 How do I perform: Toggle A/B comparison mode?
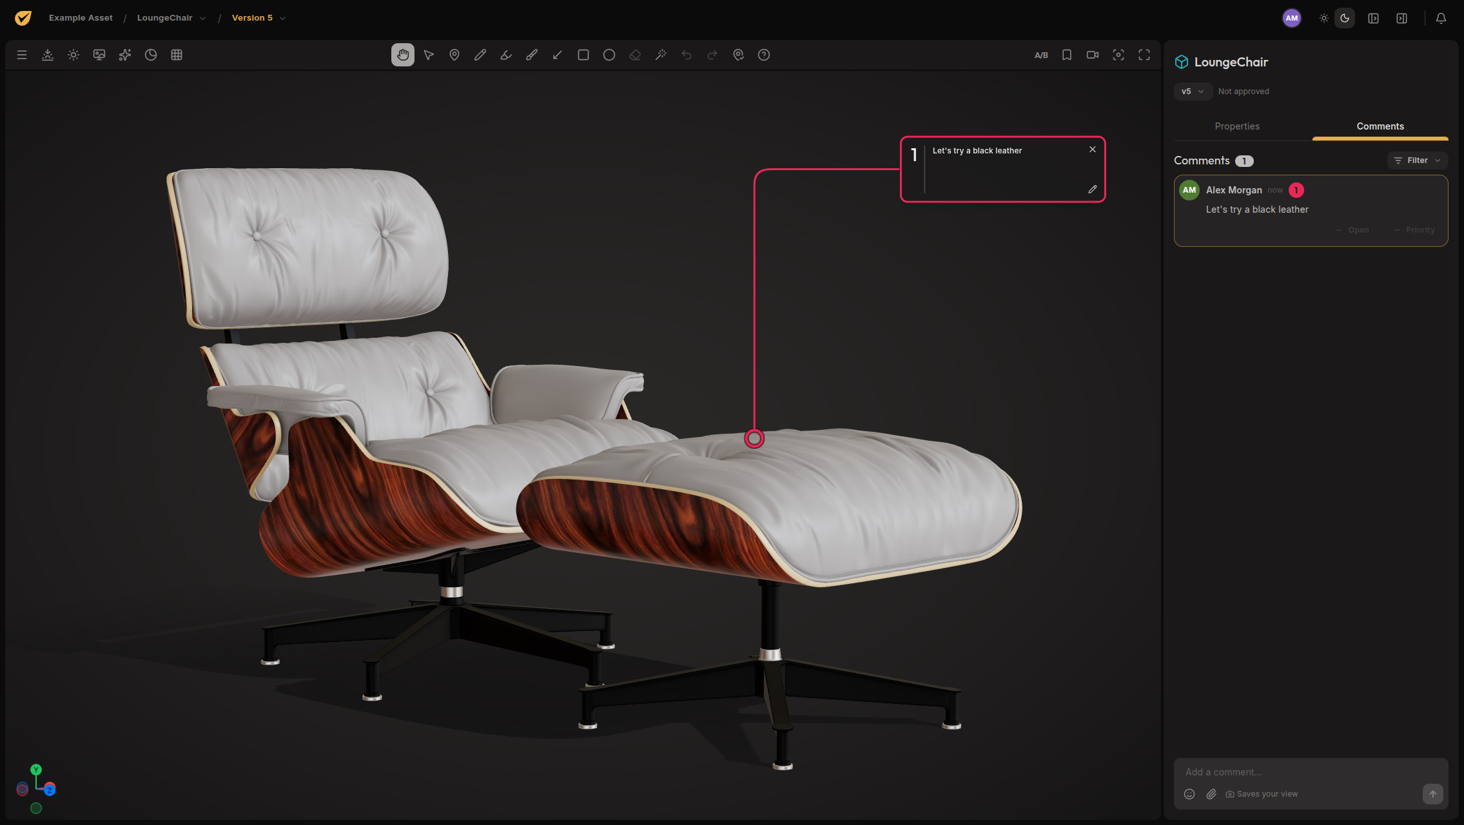[x=1041, y=55]
